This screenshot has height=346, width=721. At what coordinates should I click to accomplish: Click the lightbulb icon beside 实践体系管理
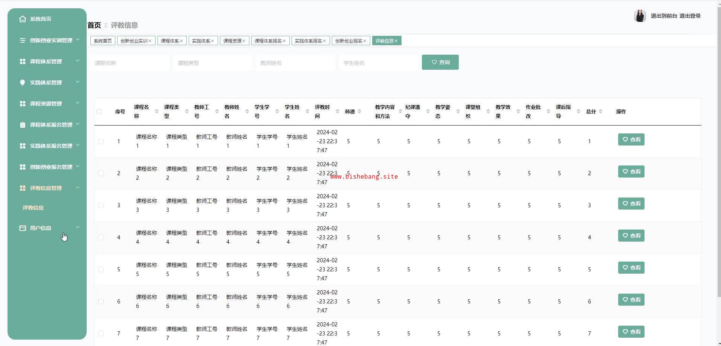[23, 83]
